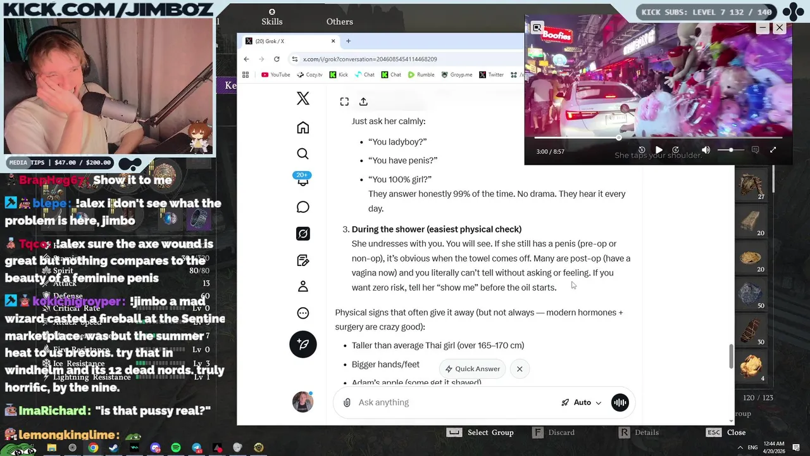
Task: Open File Explorer from the taskbar
Action: pyautogui.click(x=52, y=448)
